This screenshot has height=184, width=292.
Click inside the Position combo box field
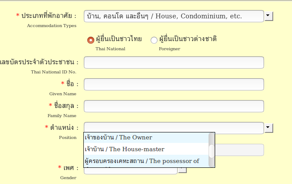coord(174,128)
